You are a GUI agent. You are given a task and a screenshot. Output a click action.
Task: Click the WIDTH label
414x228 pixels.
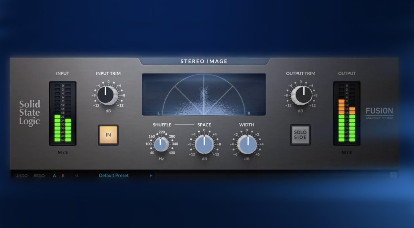[247, 125]
